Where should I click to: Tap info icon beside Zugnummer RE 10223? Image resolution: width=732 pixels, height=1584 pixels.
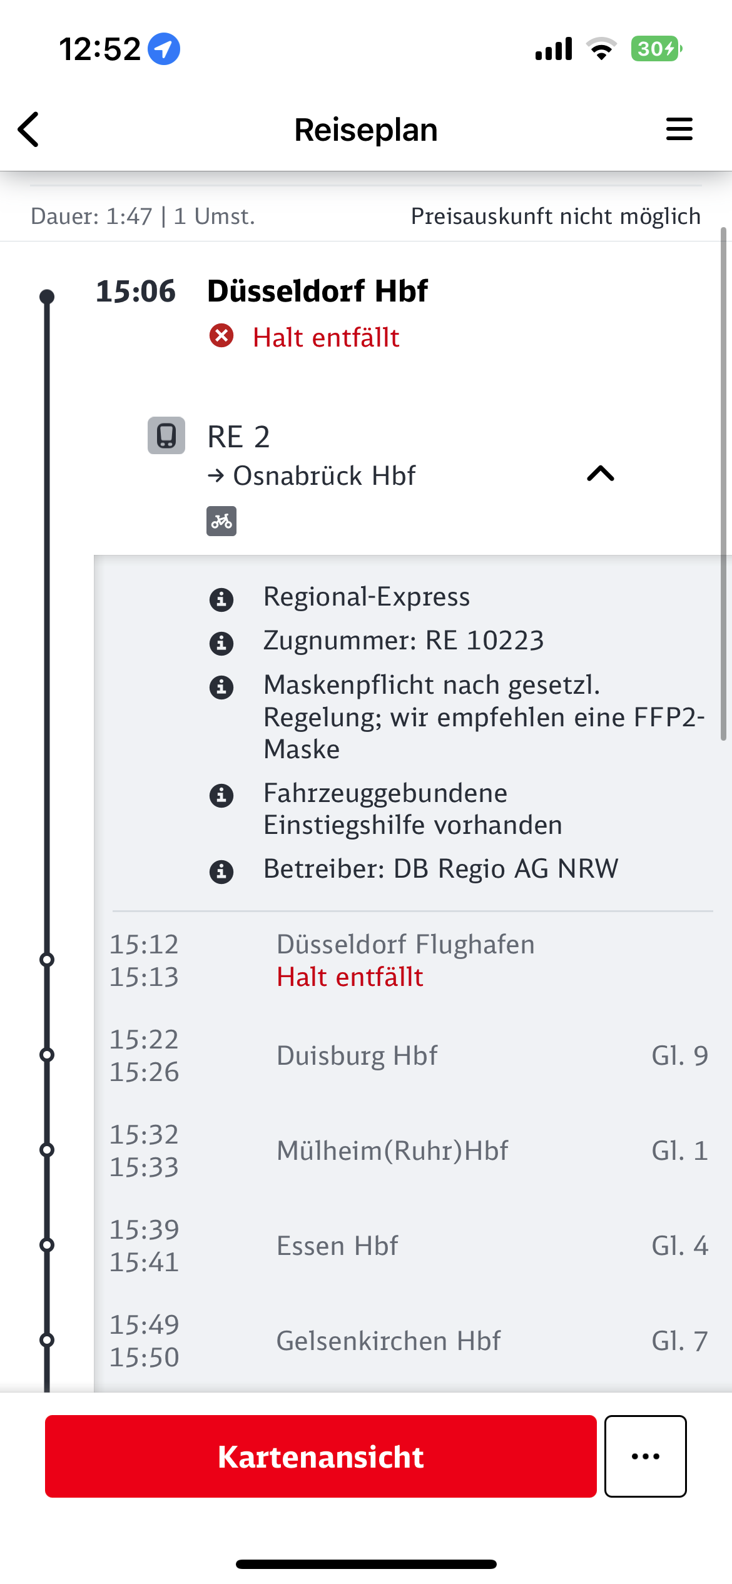click(x=221, y=643)
